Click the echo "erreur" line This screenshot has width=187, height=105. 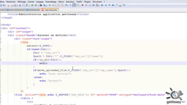51,81
